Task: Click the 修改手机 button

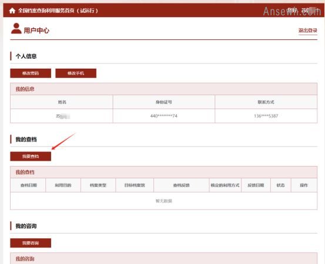Action: [76, 73]
